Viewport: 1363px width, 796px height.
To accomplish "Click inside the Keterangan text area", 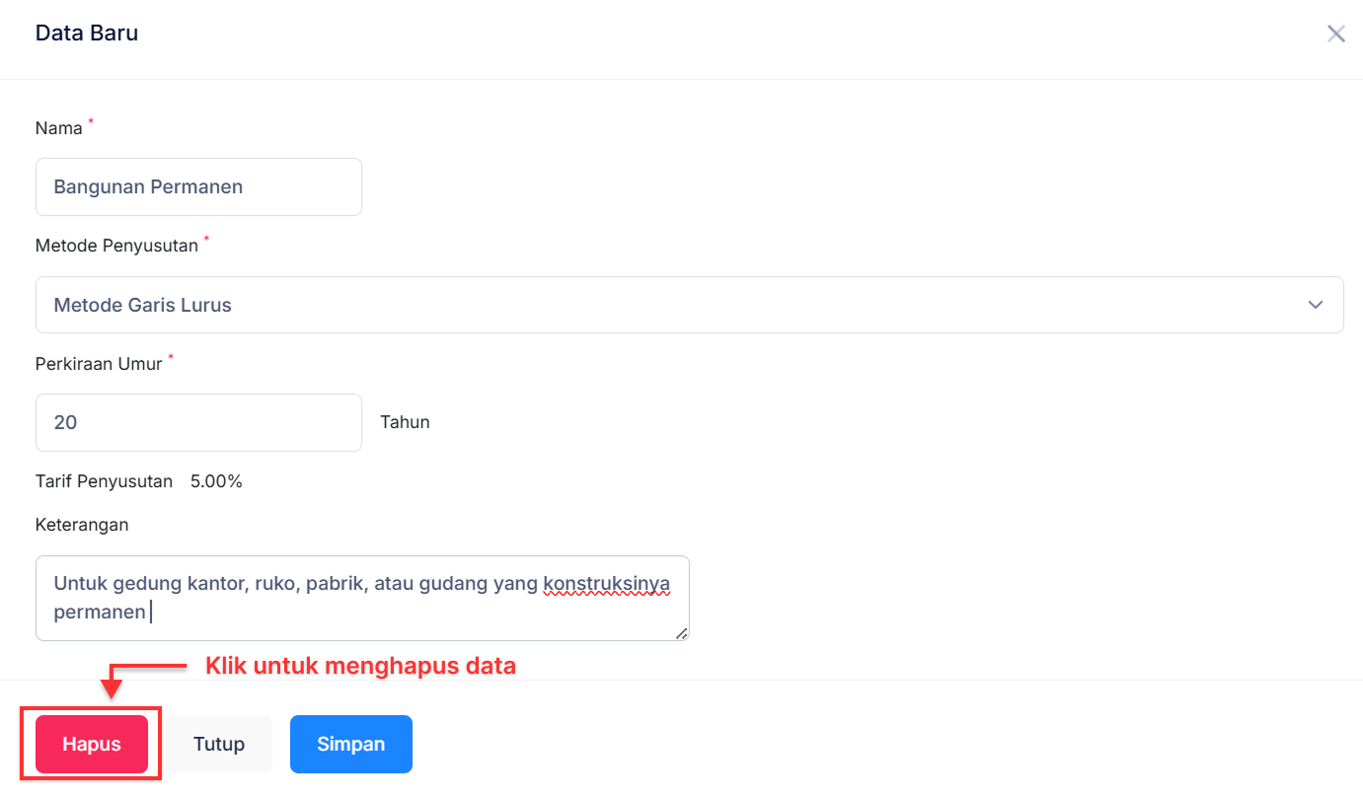I will coord(361,598).
